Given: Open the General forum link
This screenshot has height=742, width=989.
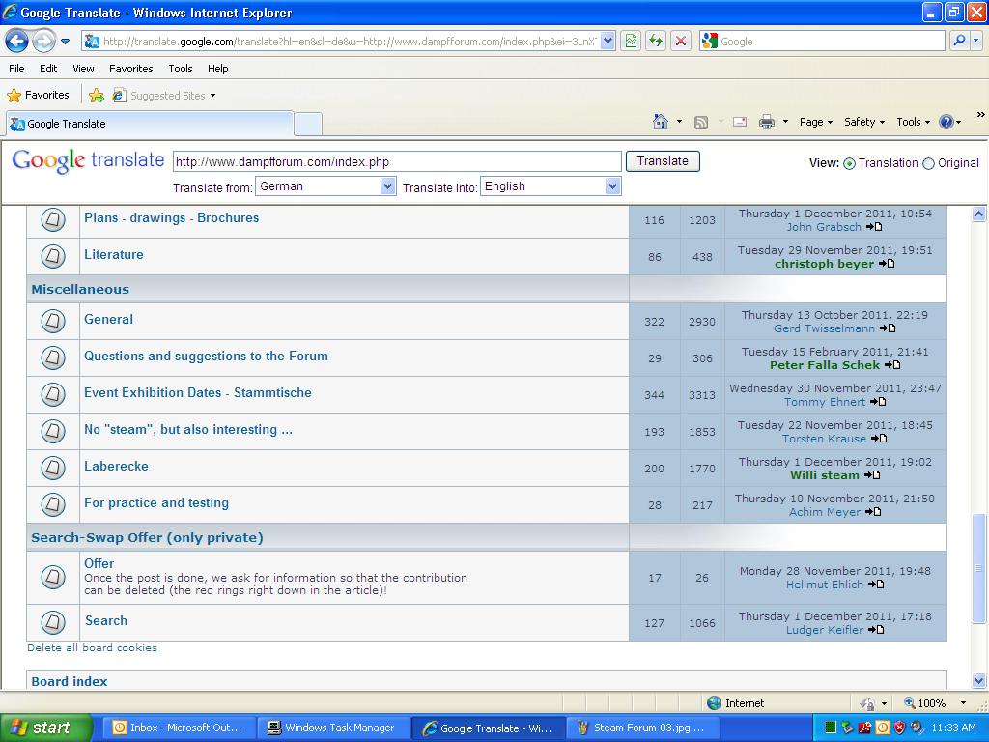Looking at the screenshot, I should (x=108, y=319).
